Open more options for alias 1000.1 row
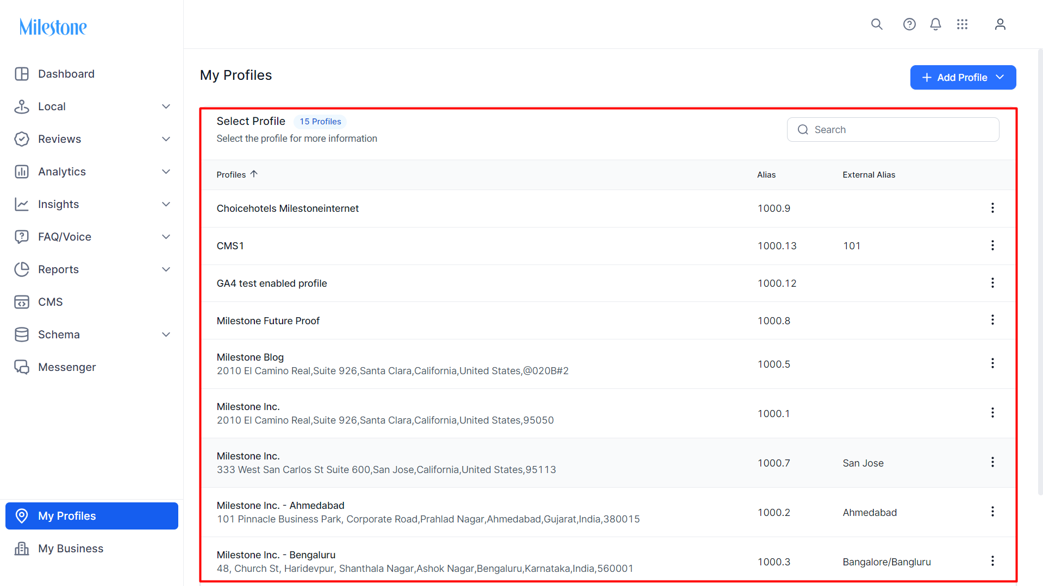 point(992,413)
